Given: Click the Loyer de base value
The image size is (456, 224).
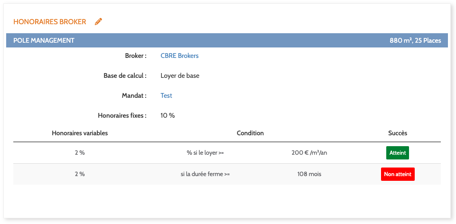Looking at the screenshot, I should pos(180,75).
